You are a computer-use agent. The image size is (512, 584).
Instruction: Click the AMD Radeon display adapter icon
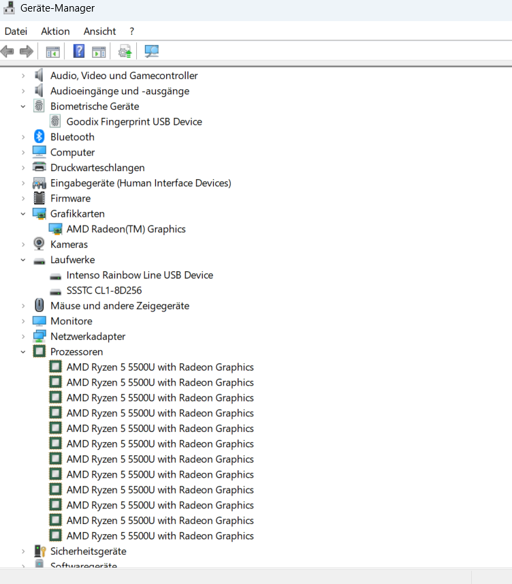[55, 229]
